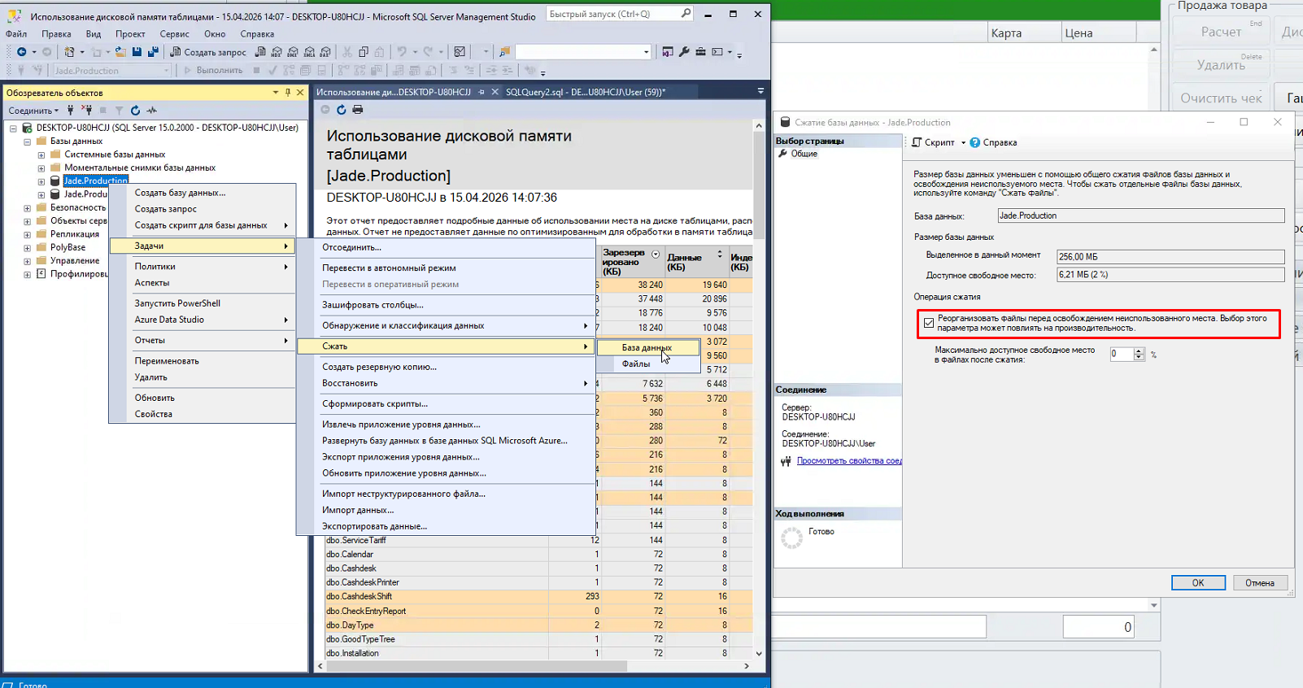Select 'База данных' in the Сжать submenu
The height and width of the screenshot is (688, 1303).
click(x=647, y=347)
